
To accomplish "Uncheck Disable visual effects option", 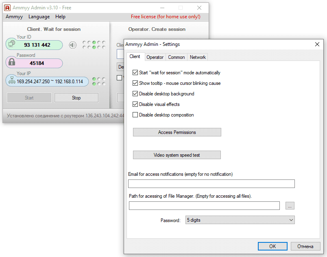I will [135, 104].
